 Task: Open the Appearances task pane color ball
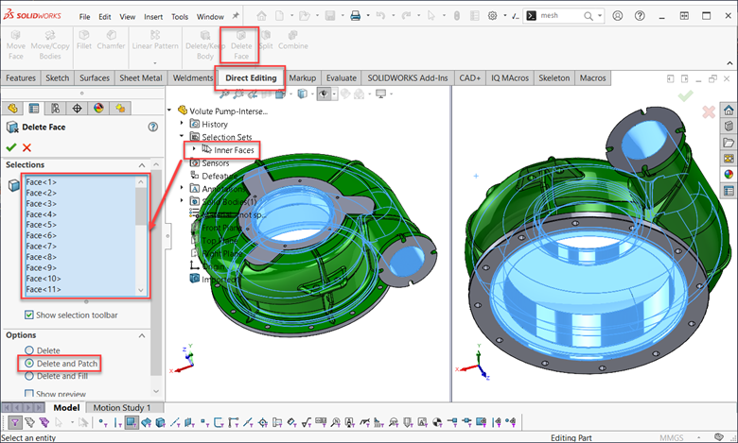click(729, 175)
